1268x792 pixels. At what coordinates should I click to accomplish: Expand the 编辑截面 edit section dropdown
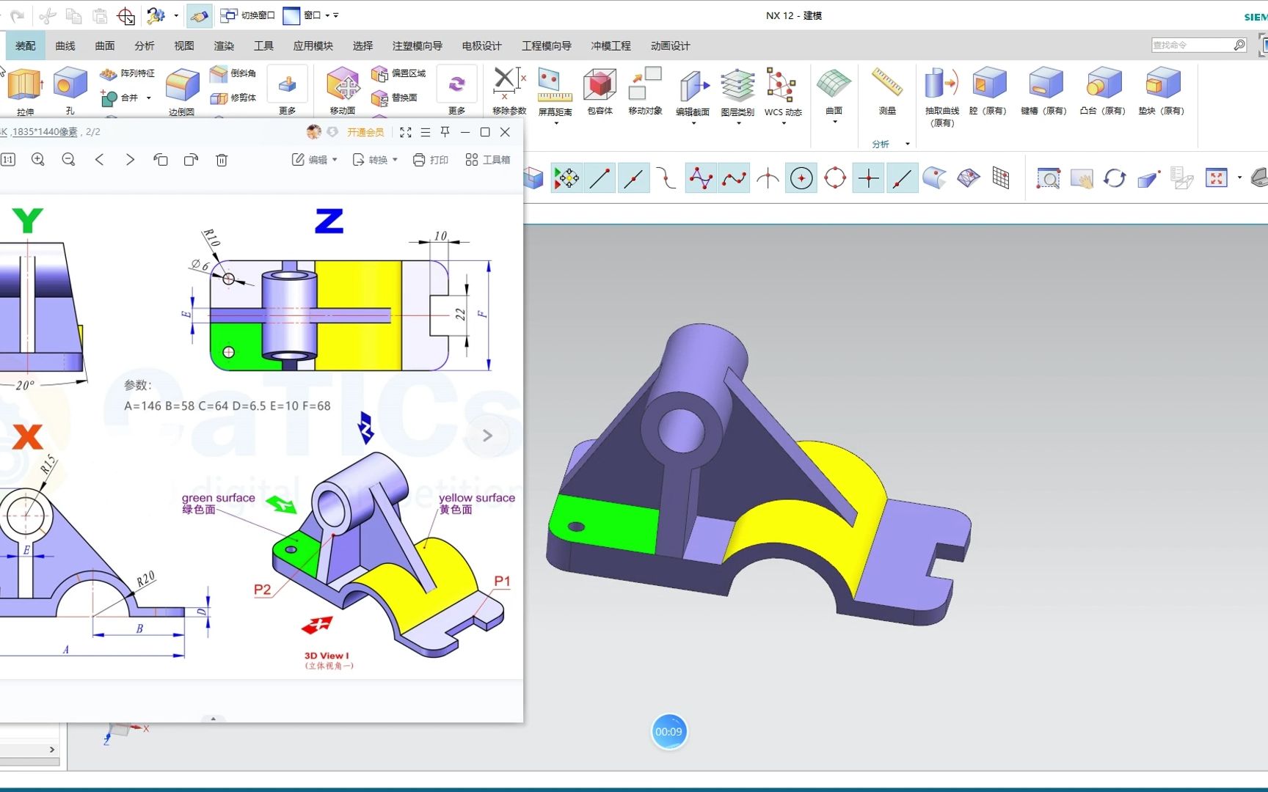point(693,123)
